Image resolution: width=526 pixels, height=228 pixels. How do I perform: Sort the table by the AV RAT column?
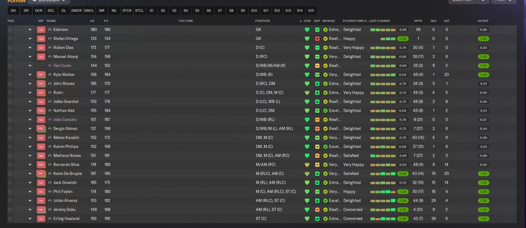[x=482, y=21]
